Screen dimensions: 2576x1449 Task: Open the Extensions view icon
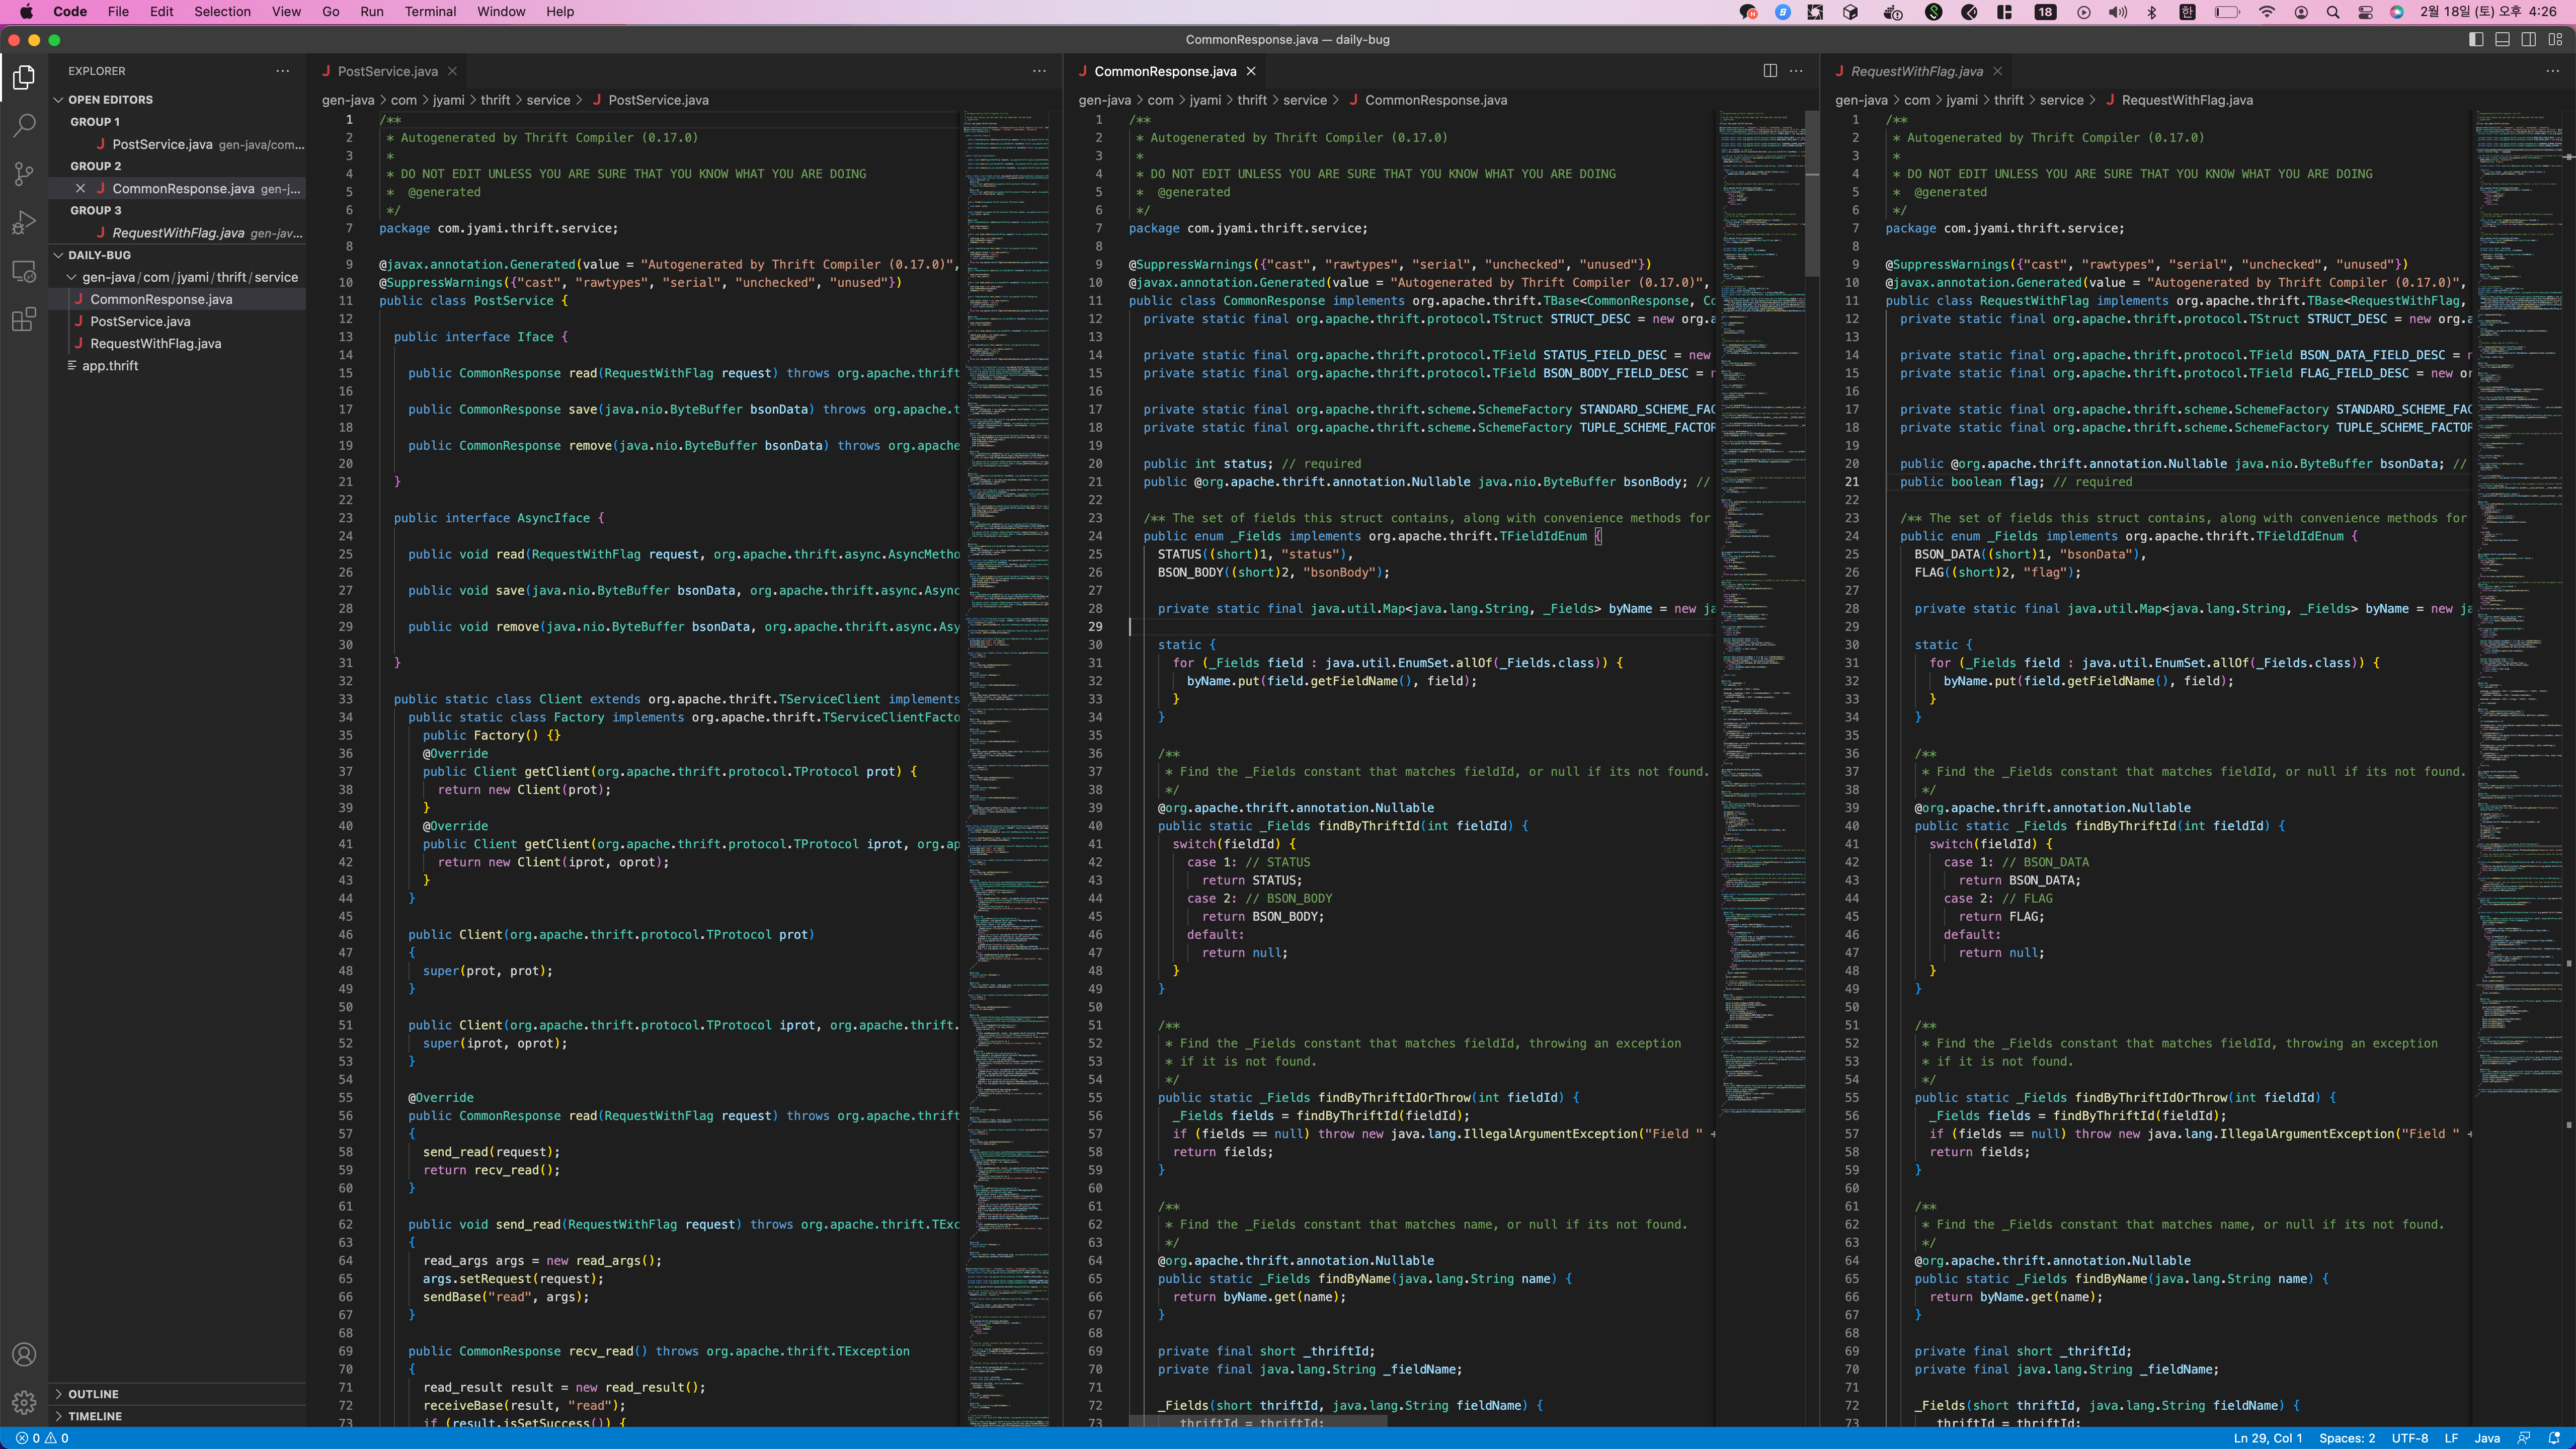pos(24,320)
